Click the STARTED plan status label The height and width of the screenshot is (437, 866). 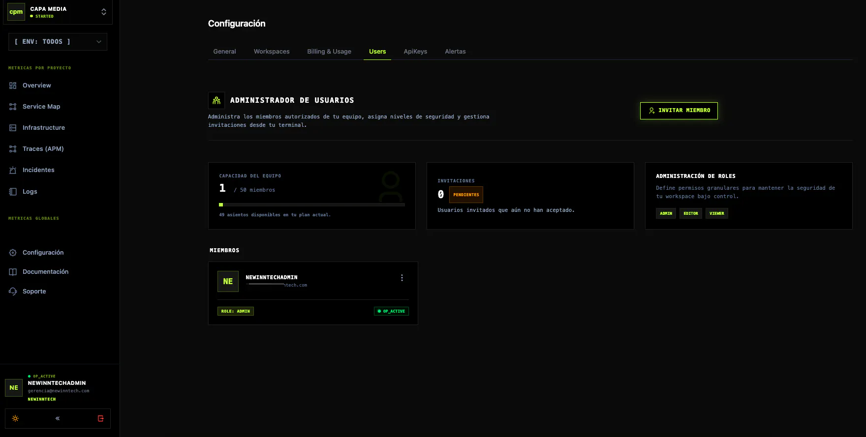(44, 16)
